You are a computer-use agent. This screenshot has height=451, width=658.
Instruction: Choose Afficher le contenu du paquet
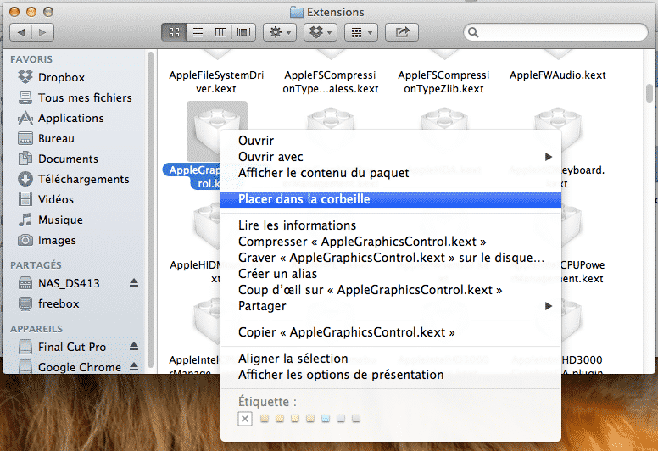click(391, 173)
